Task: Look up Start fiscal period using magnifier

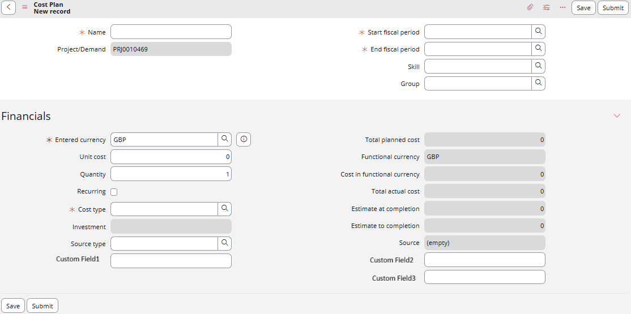Action: click(x=539, y=31)
